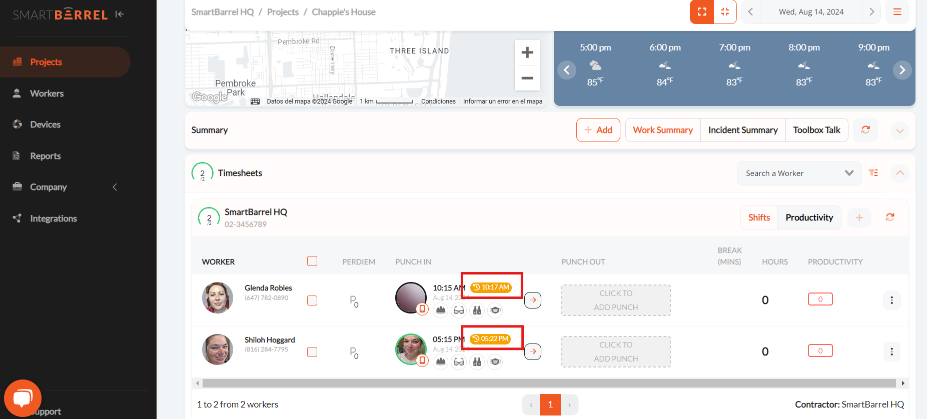The width and height of the screenshot is (927, 419).
Task: Add punch out for Glenda Robles
Action: pyautogui.click(x=616, y=300)
